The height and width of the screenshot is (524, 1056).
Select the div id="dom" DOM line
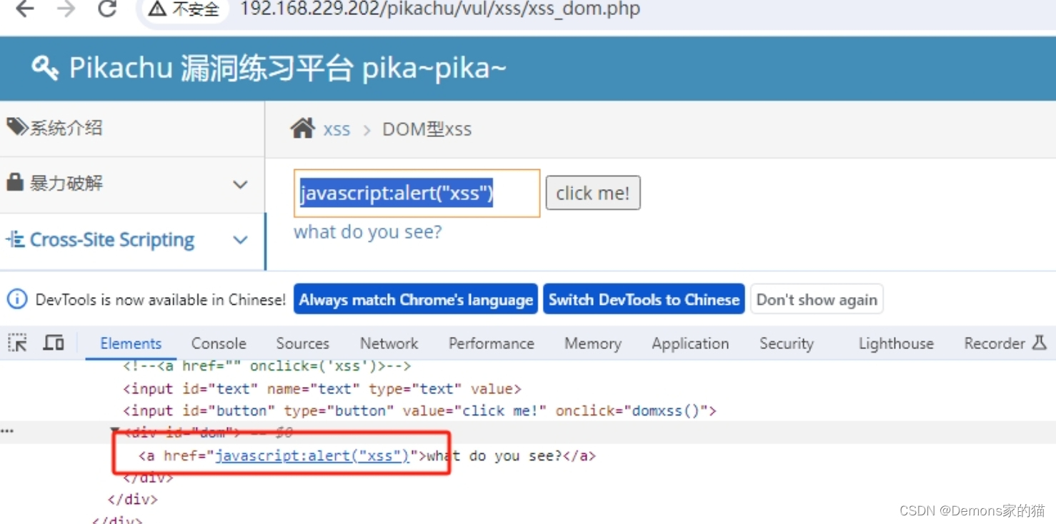click(x=528, y=432)
